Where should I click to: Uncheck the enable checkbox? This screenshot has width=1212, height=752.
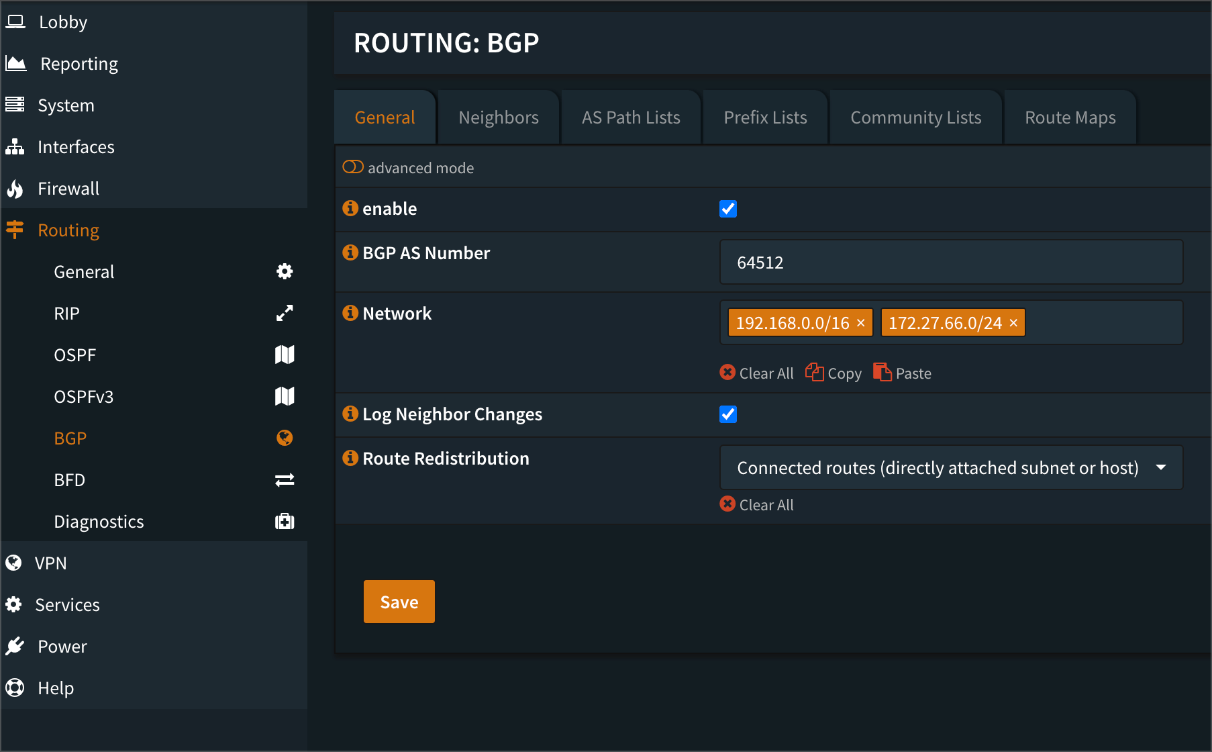click(727, 209)
